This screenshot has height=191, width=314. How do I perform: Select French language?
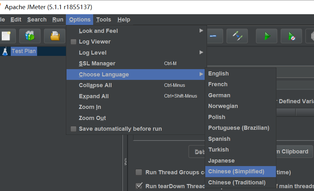(240, 84)
